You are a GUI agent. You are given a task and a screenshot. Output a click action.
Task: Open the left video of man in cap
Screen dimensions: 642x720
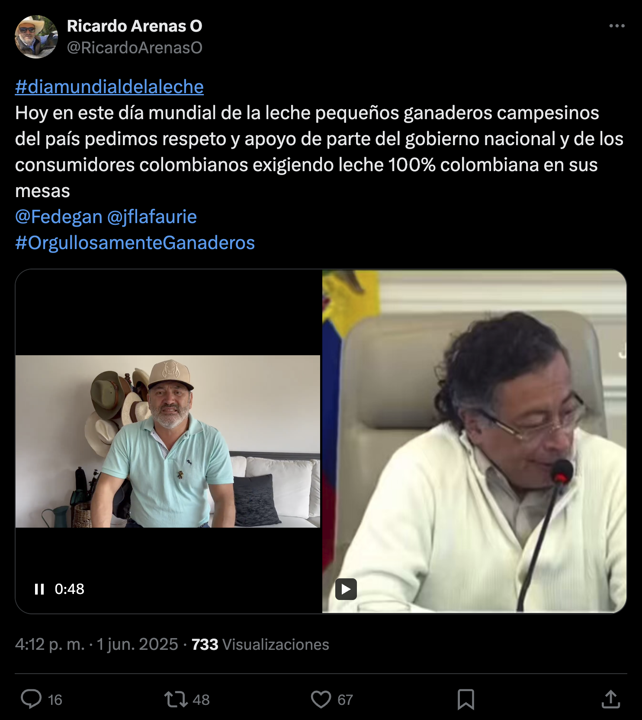(168, 441)
